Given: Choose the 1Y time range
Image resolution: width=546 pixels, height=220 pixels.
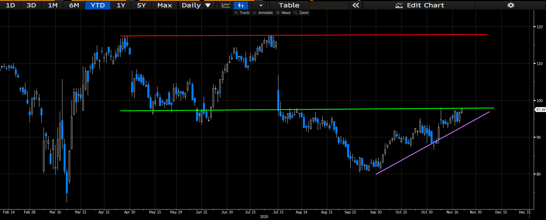Looking at the screenshot, I should 121,5.
